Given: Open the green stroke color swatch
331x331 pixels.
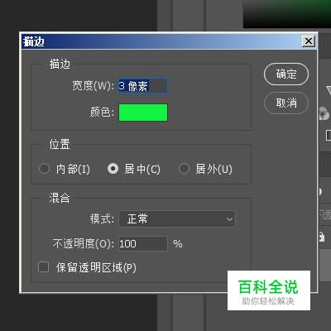Looking at the screenshot, I should [143, 113].
